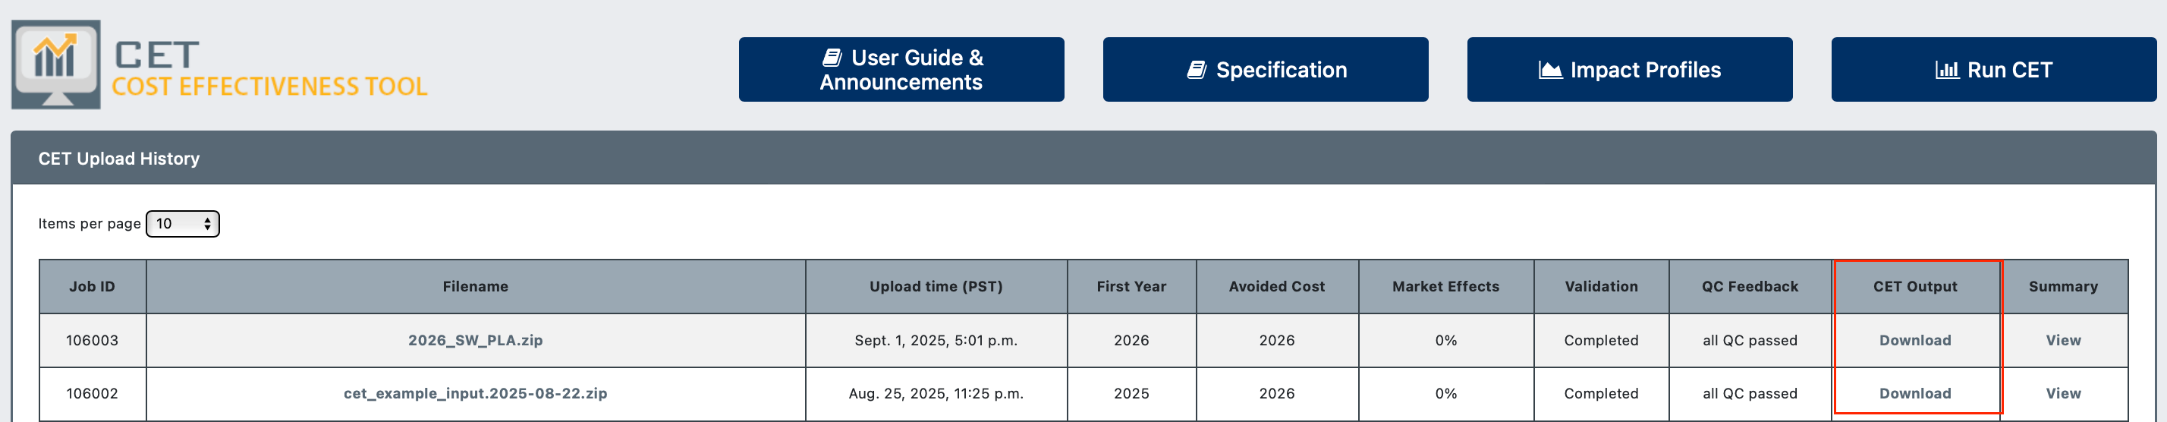Click the book icon beside Specification
The image size is (2167, 422).
1197,70
